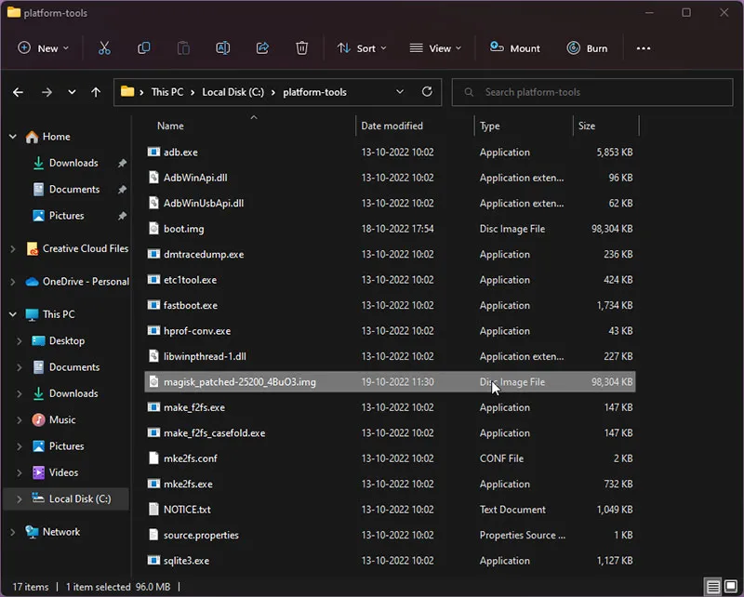
Task: Refresh the platform-tools folder view
Action: (427, 92)
